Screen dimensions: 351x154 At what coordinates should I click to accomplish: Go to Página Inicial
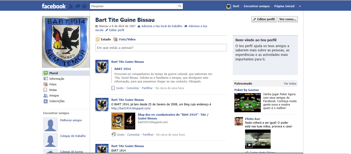click(x=284, y=6)
